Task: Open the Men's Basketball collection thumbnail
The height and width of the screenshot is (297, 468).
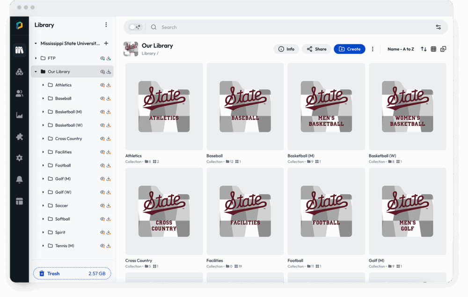Action: point(326,107)
